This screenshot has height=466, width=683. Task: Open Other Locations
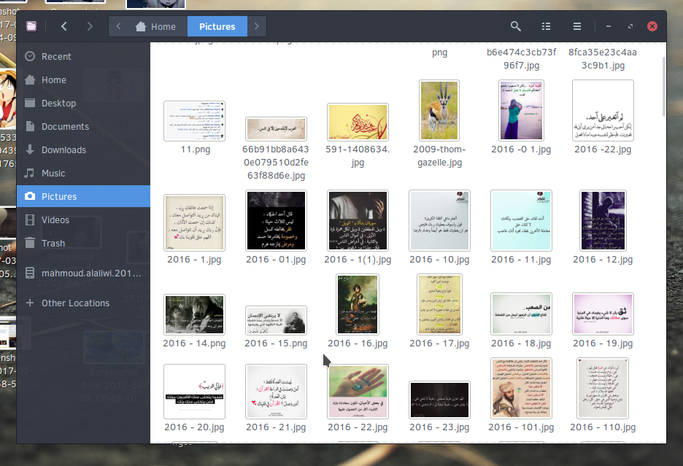coord(83,303)
